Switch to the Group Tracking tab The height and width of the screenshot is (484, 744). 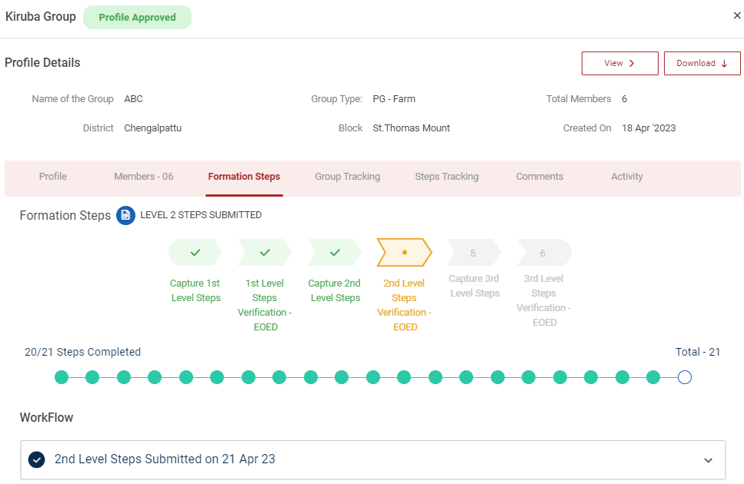[x=347, y=177]
